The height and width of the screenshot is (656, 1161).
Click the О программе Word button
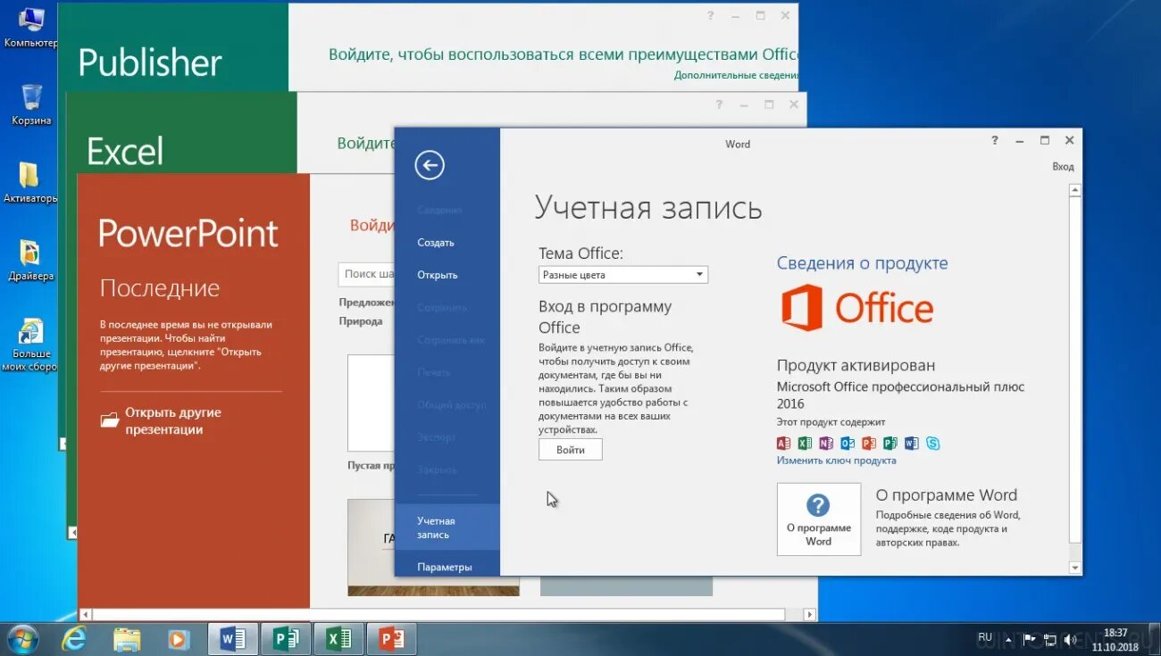(x=819, y=519)
